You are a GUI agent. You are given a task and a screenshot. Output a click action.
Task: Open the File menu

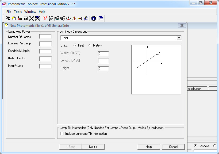(9, 12)
